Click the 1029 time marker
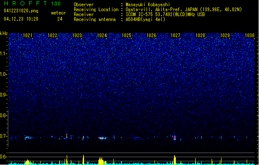This screenshot has height=165, width=259. [225, 35]
